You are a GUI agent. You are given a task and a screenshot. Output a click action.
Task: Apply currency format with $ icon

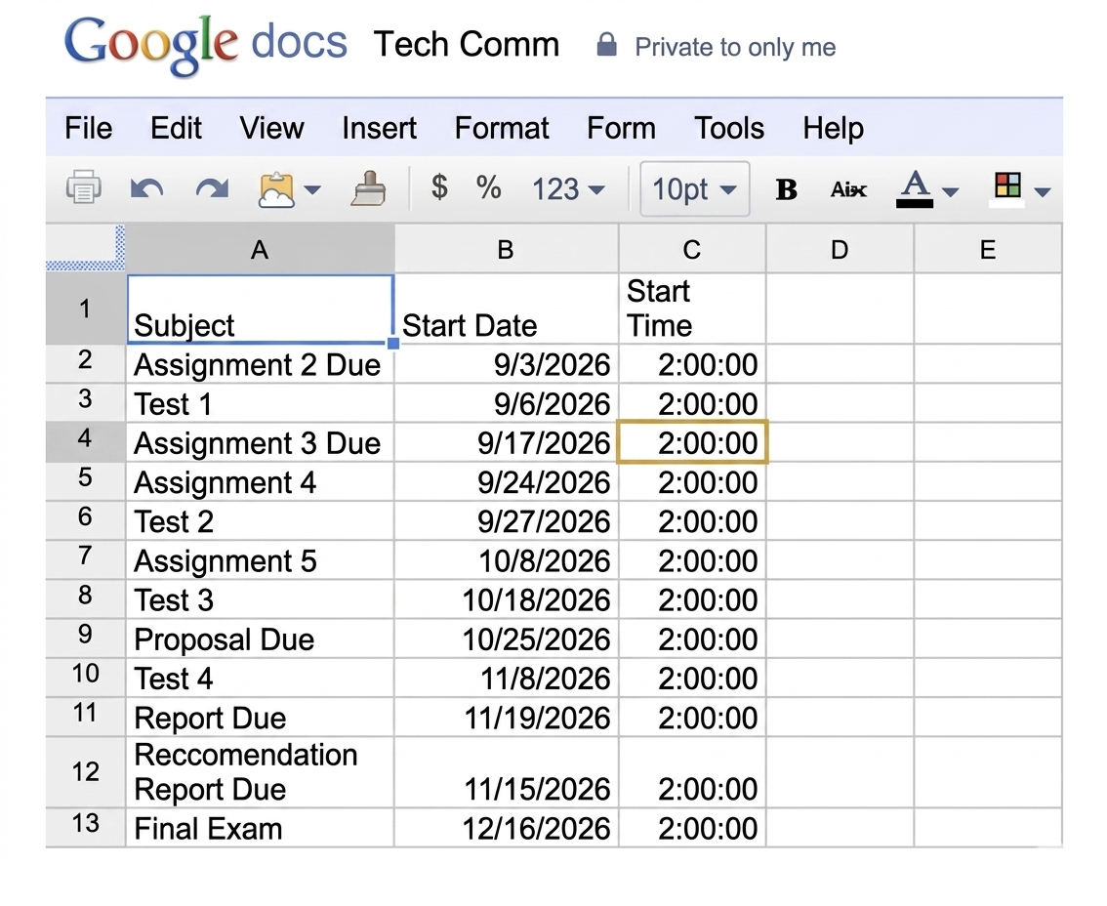click(439, 187)
